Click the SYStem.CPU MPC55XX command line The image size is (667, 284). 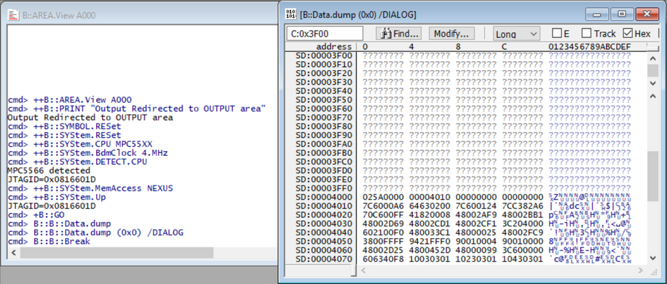(80, 144)
